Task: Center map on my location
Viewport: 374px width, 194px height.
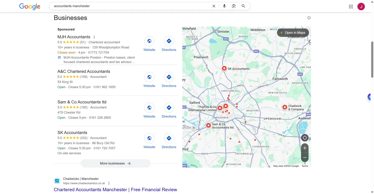Action: [x=305, y=138]
